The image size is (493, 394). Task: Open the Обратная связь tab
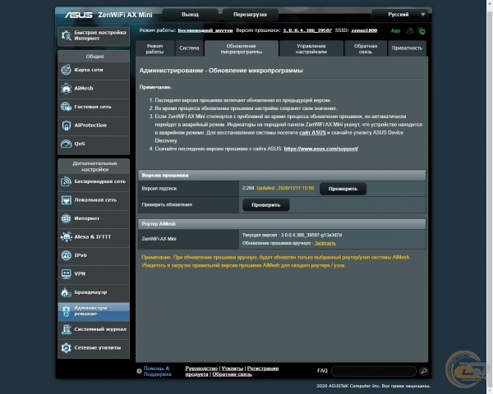(x=366, y=48)
